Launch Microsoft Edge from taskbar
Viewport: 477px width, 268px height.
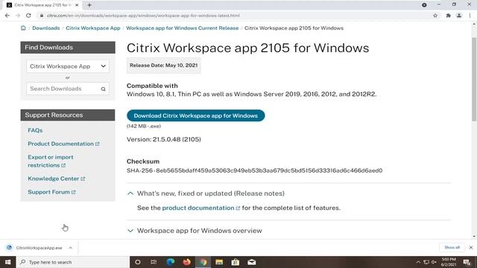click(171, 262)
